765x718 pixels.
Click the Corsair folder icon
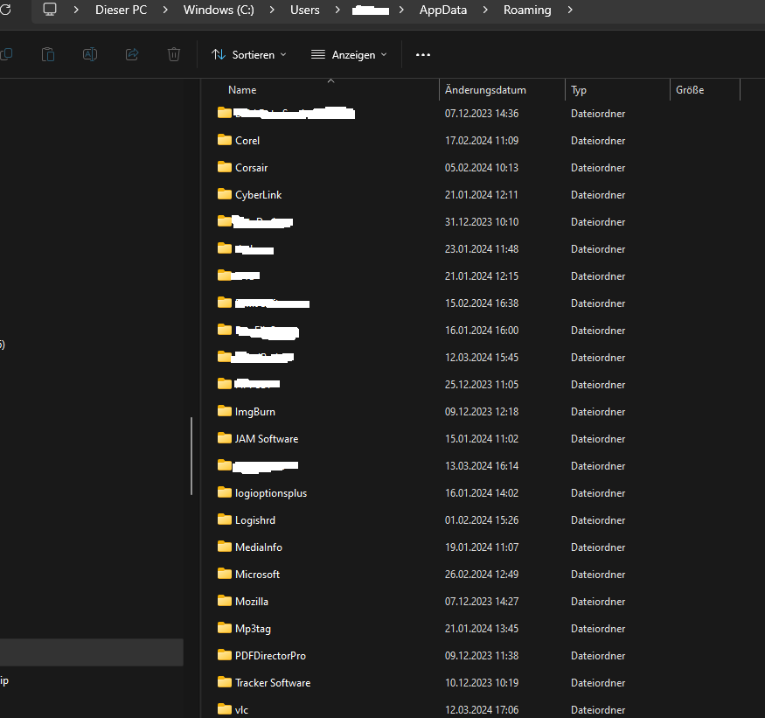pos(225,167)
